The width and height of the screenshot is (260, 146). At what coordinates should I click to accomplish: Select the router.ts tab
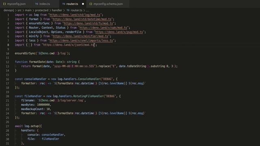pyautogui.click(x=72, y=4)
